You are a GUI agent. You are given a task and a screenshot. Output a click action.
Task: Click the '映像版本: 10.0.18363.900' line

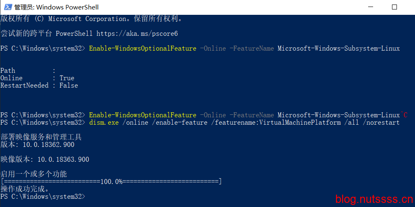pyautogui.click(x=45, y=160)
